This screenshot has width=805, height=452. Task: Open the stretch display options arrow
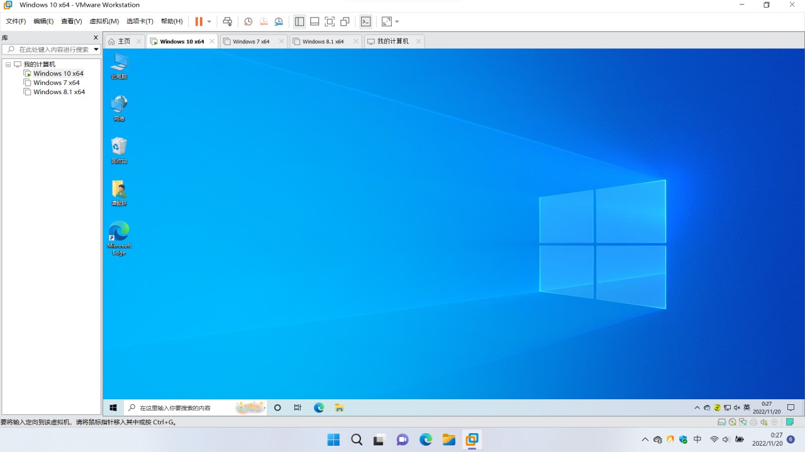click(x=397, y=21)
